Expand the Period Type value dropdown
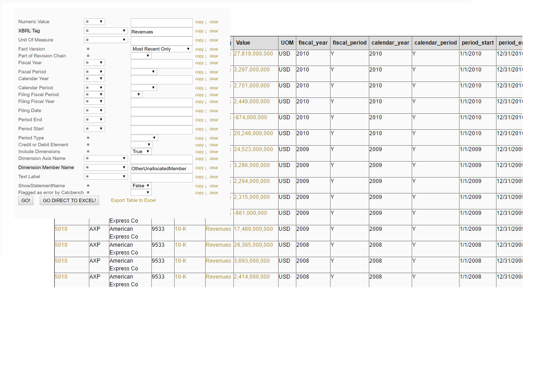Screen dimensions: 548x376 144,138
